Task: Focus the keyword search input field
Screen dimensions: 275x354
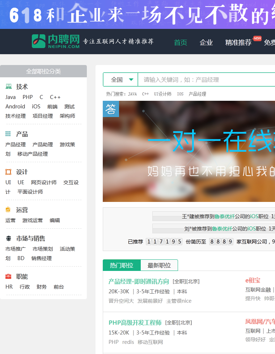Action: coord(206,80)
